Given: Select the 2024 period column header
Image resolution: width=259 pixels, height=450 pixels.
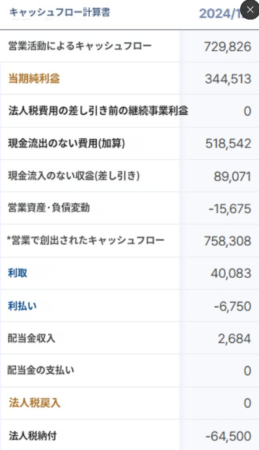Looking at the screenshot, I should pos(220,14).
